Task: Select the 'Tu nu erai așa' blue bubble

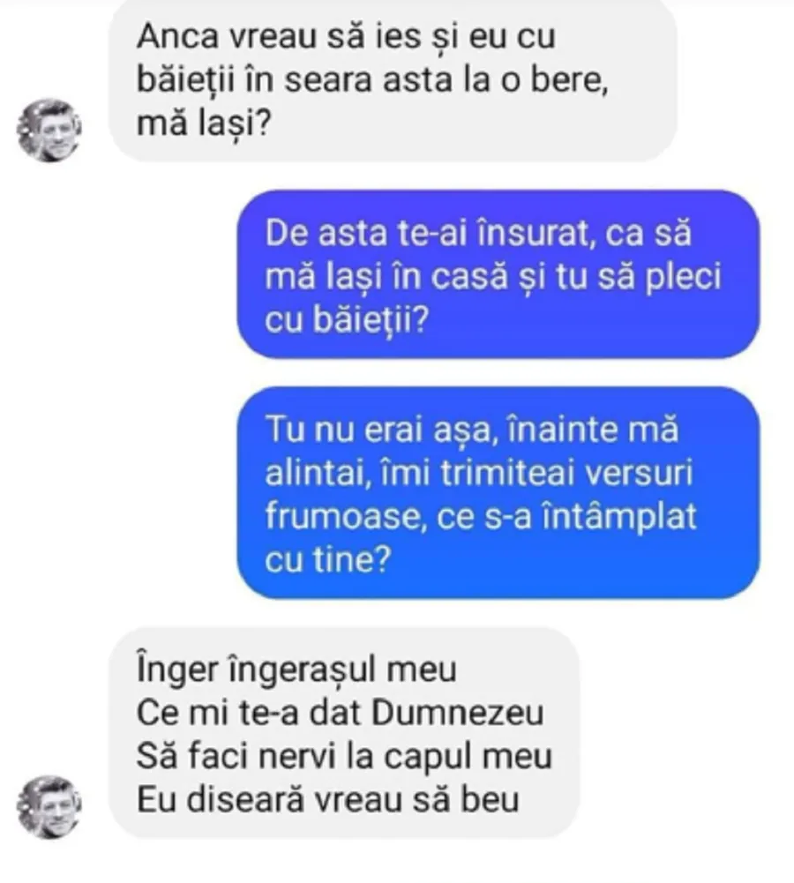Action: pos(498,493)
